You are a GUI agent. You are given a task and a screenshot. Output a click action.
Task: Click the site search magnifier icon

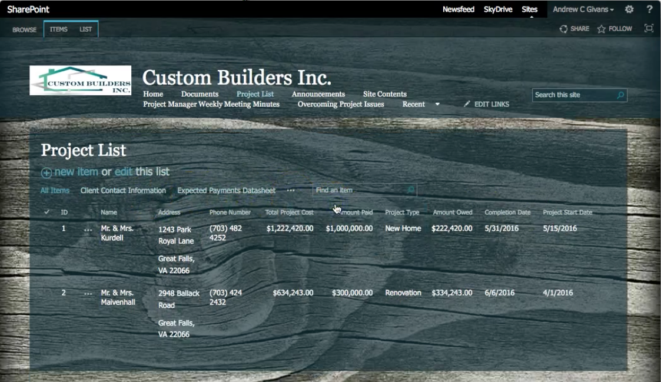pos(620,95)
